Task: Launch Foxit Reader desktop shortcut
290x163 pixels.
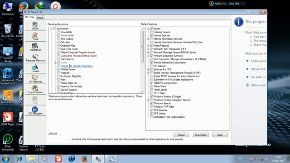Action: (8, 97)
